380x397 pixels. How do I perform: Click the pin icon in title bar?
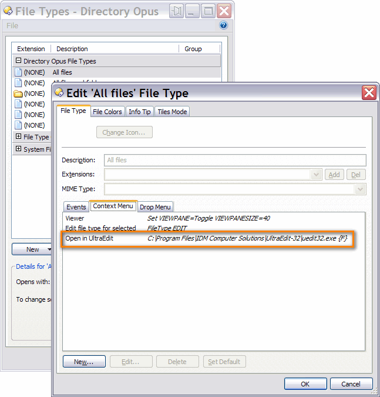click(177, 11)
